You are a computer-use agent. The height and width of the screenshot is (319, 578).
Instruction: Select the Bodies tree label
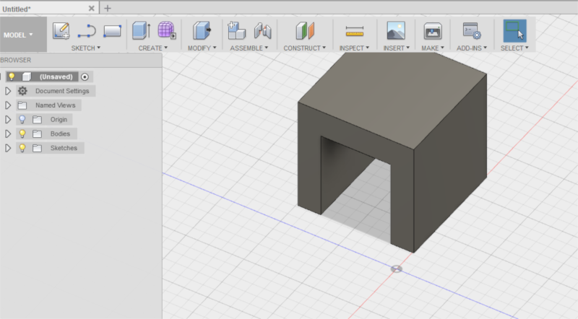point(60,134)
